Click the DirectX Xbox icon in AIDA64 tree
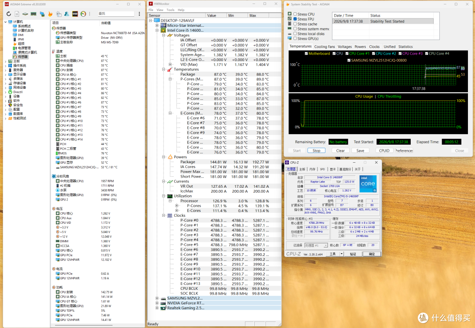Viewport: 475px width, 328px height. (10, 92)
